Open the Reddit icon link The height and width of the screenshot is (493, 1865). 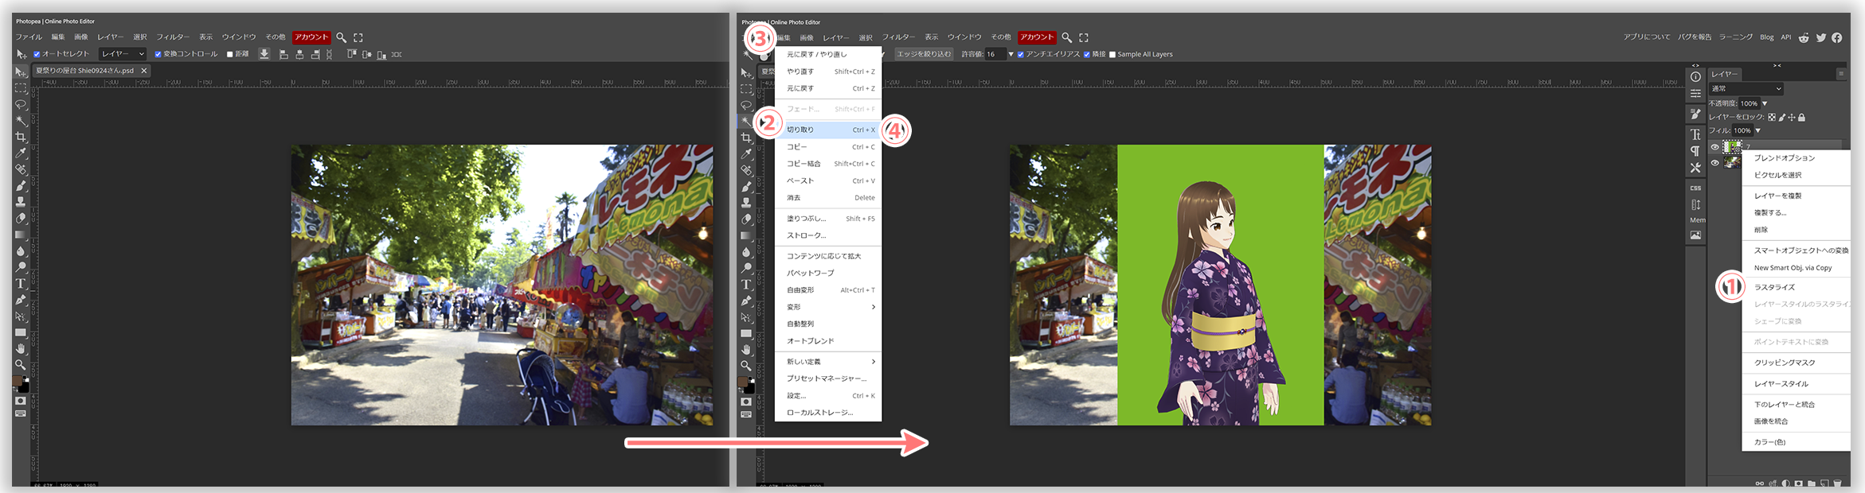click(x=1804, y=37)
